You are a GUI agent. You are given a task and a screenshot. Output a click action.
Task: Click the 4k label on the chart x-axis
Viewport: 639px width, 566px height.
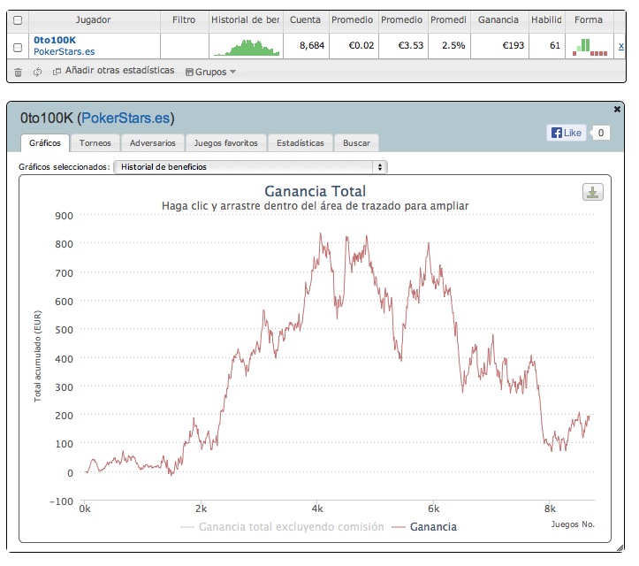pyautogui.click(x=317, y=509)
